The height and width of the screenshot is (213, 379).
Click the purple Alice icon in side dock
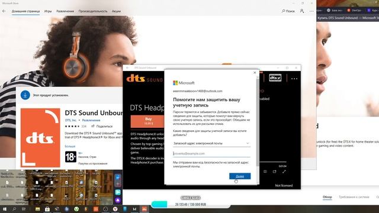[x=118, y=200]
